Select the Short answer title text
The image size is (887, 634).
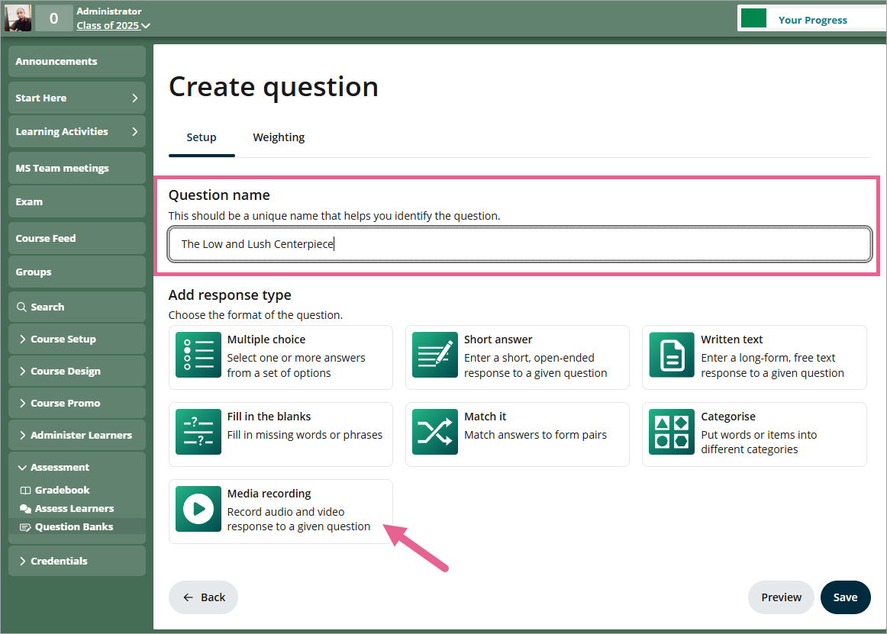click(498, 340)
